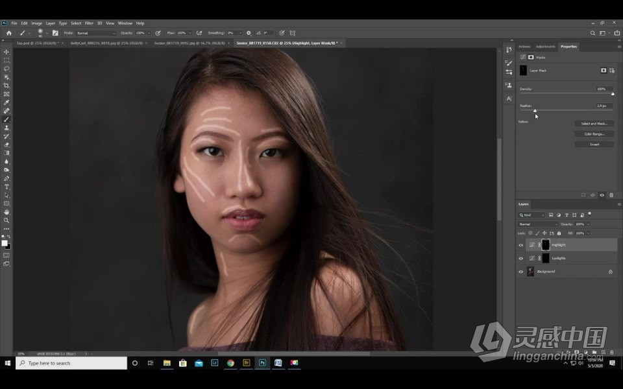Open layer Fill dropdown arrow
The width and height of the screenshot is (623, 389).
[589, 233]
